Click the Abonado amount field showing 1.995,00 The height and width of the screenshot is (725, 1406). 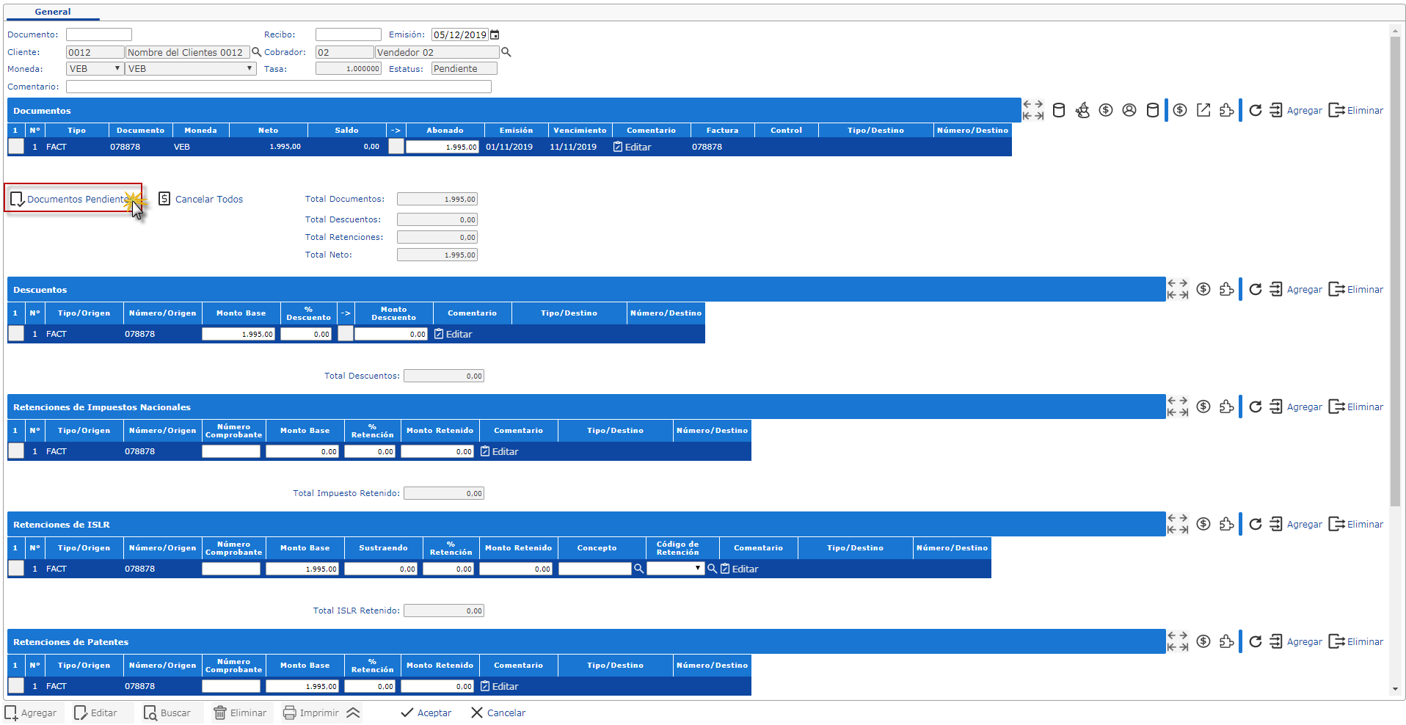(x=442, y=147)
